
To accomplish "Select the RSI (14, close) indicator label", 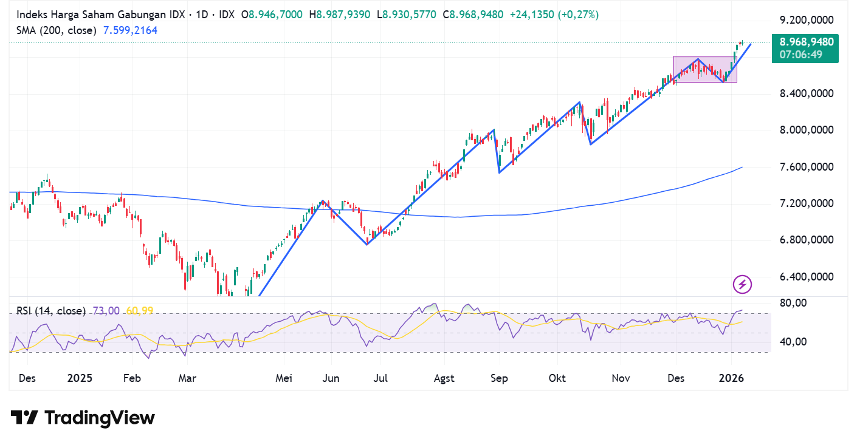I will 50,310.
